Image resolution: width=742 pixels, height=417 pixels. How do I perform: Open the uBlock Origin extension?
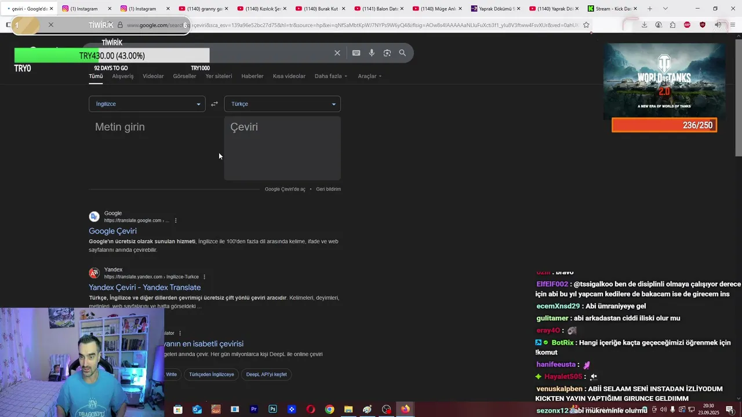point(703,25)
